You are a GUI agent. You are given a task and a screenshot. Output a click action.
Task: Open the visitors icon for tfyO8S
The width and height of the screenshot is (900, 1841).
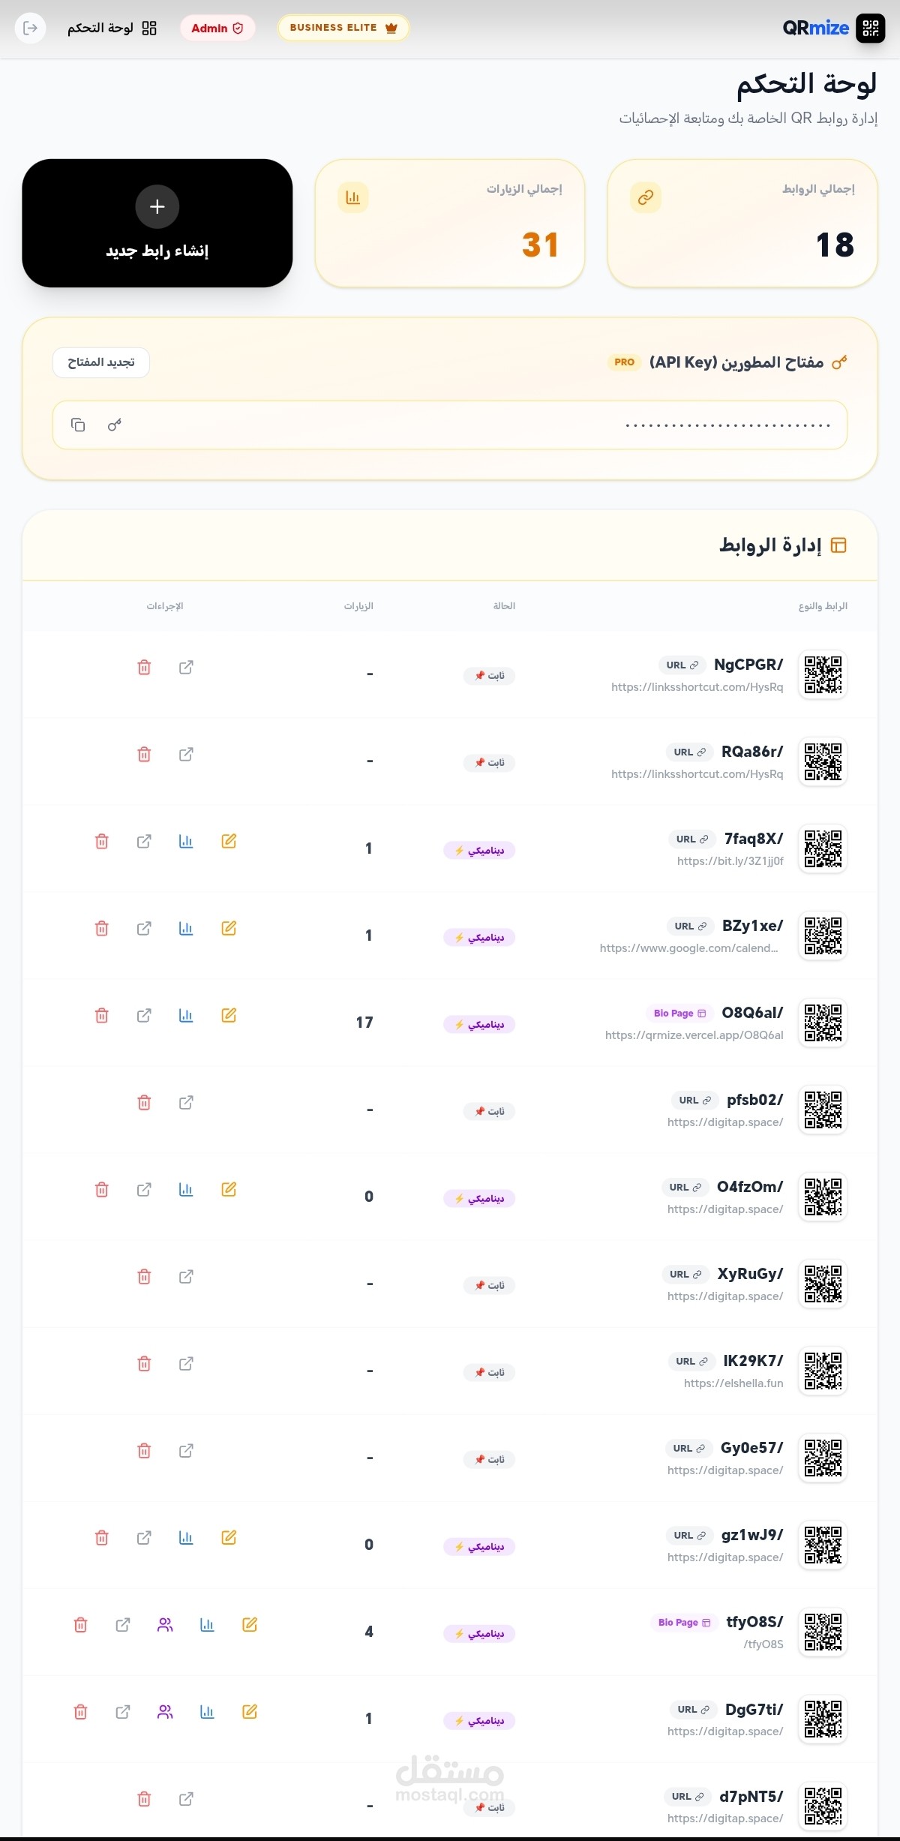pos(165,1625)
